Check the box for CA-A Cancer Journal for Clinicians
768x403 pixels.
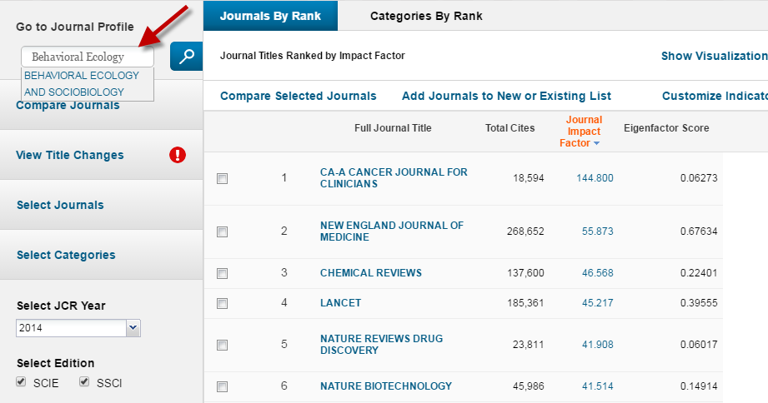(223, 178)
